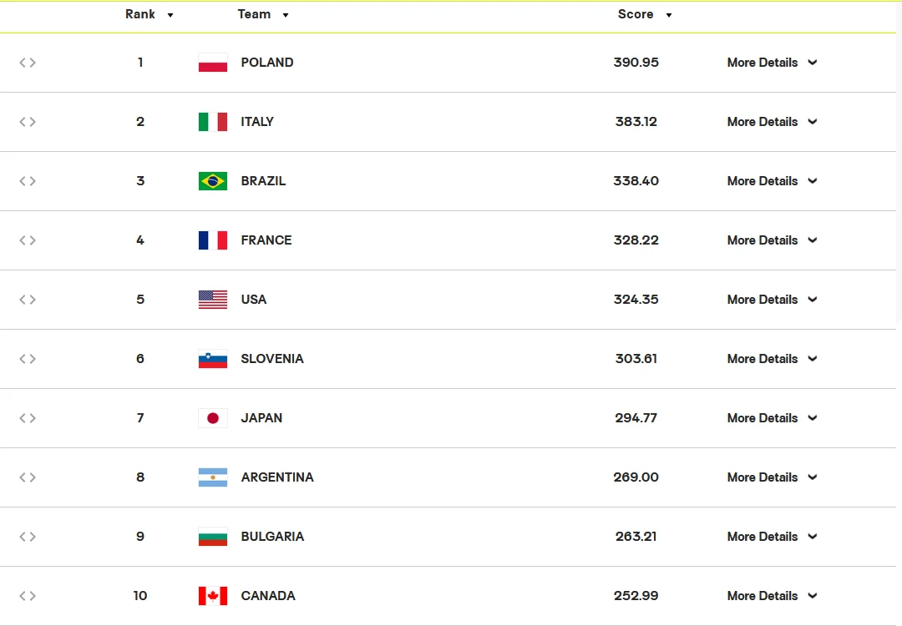Viewport: 902px width, 626px height.
Task: Click the Japan flag icon
Action: pyautogui.click(x=213, y=418)
